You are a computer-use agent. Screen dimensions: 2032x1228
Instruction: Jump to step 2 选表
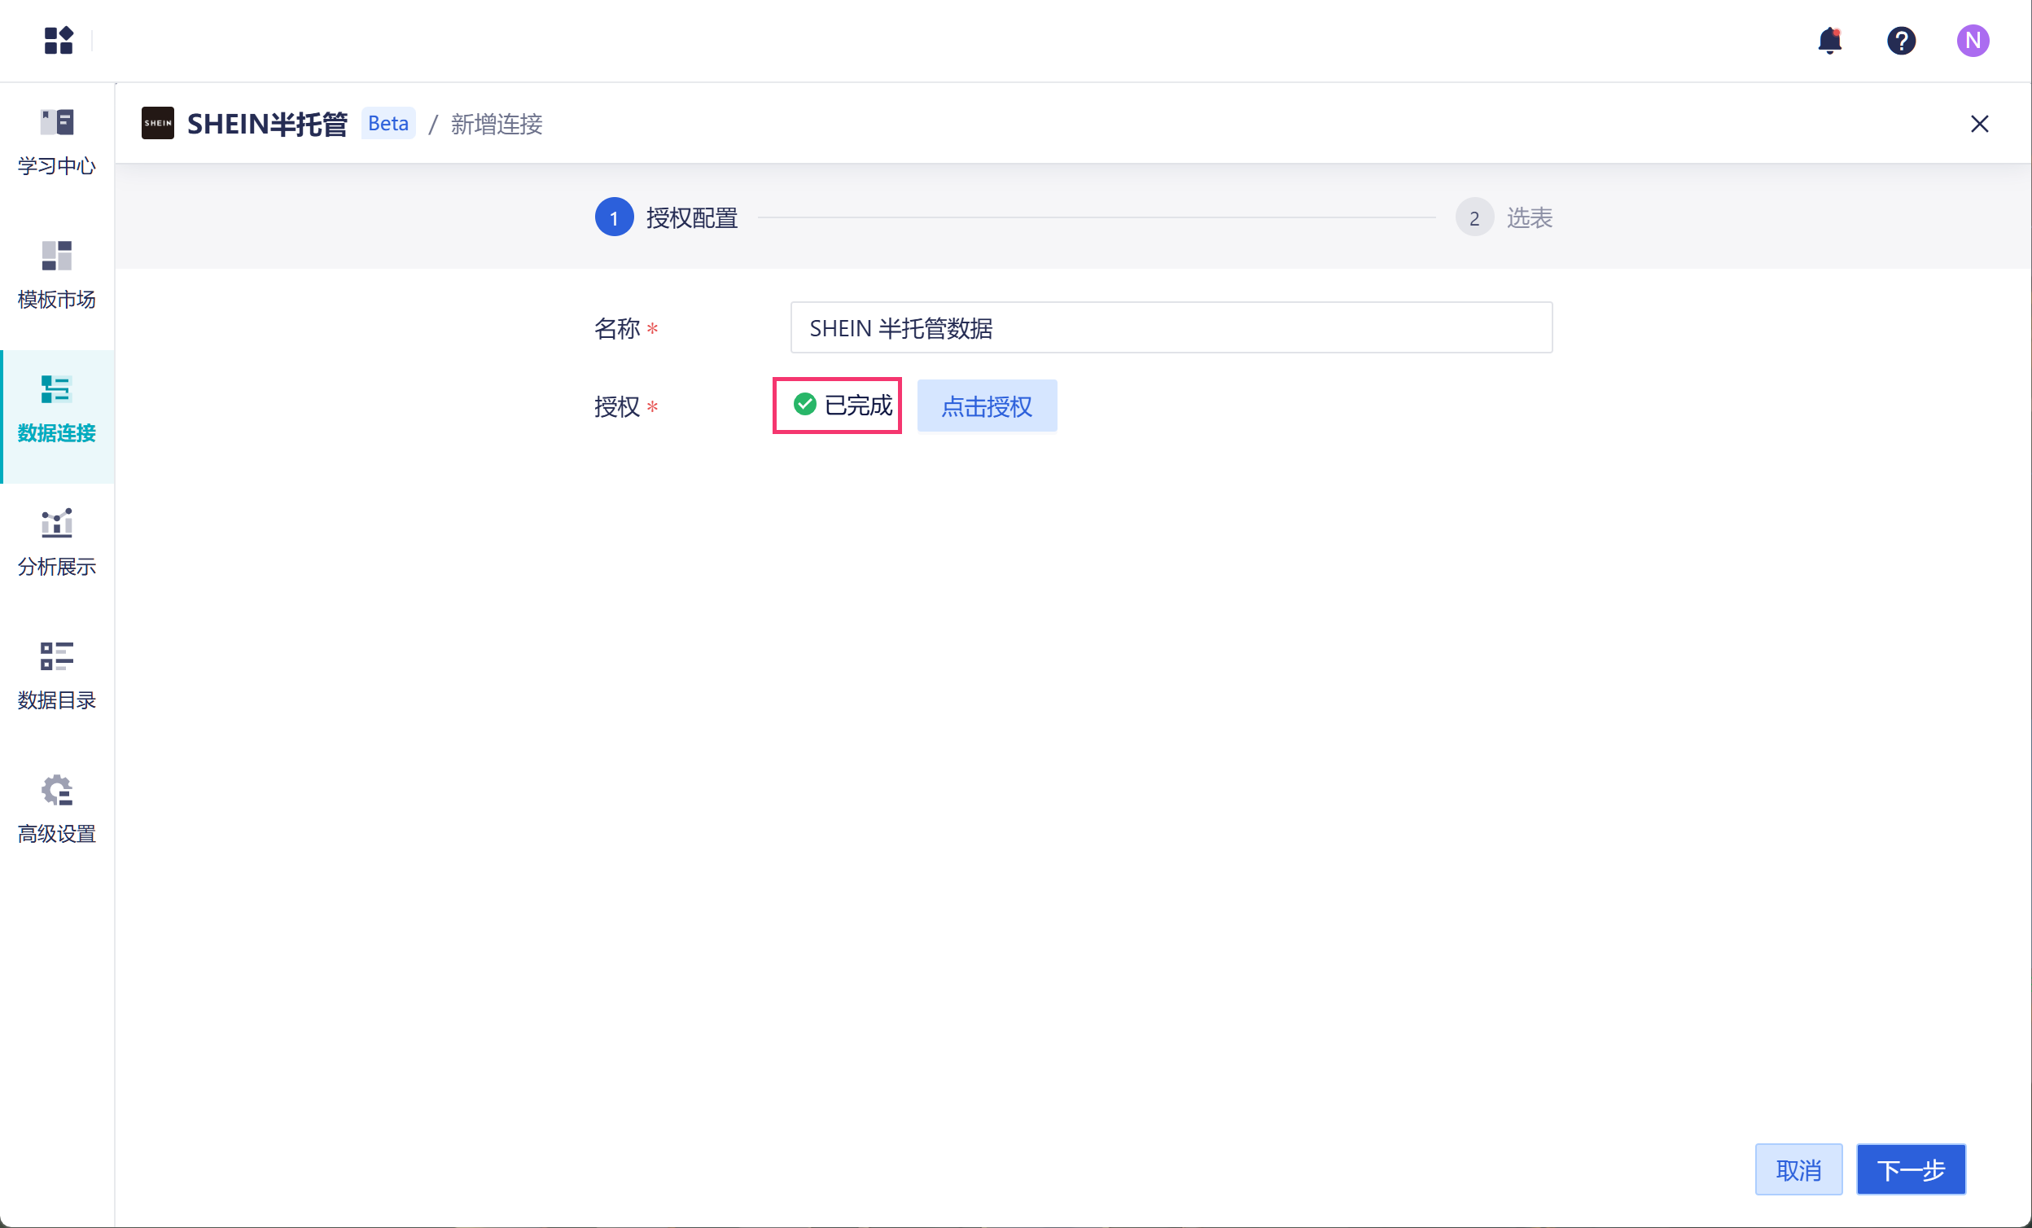coord(1504,217)
